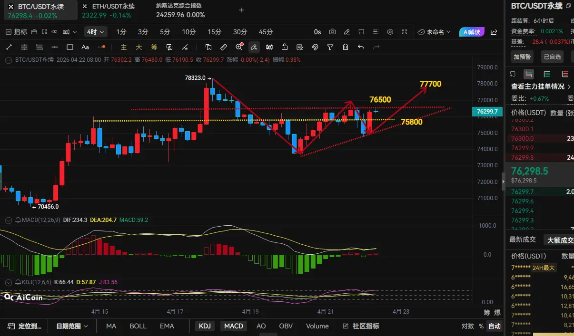Screen dimensions: 574x336
Task: Toggle the MACD indicator button
Action: [x=234, y=326]
